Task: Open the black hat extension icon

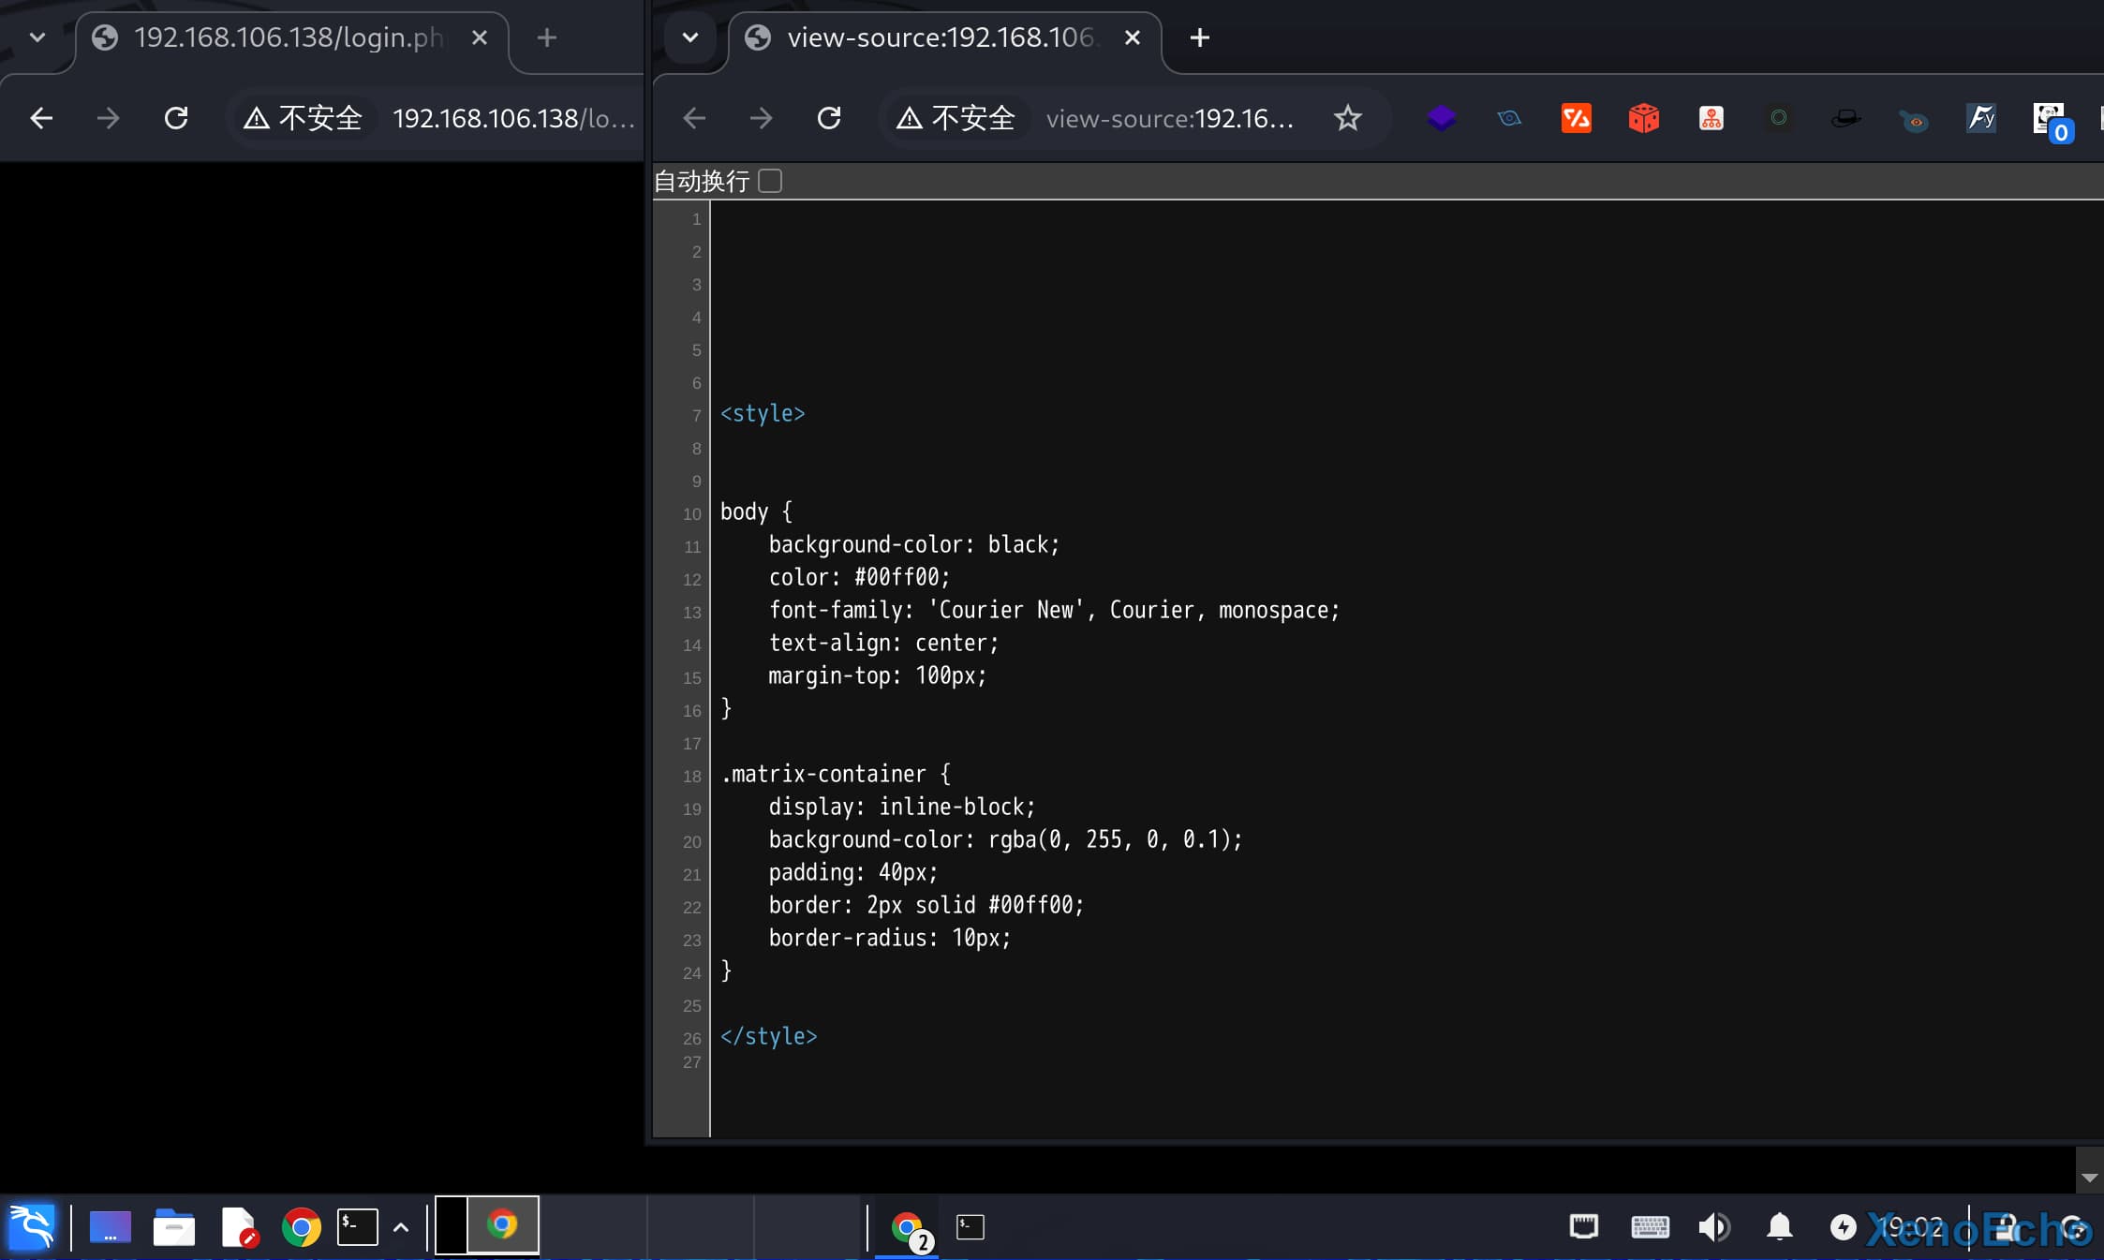Action: point(1845,118)
